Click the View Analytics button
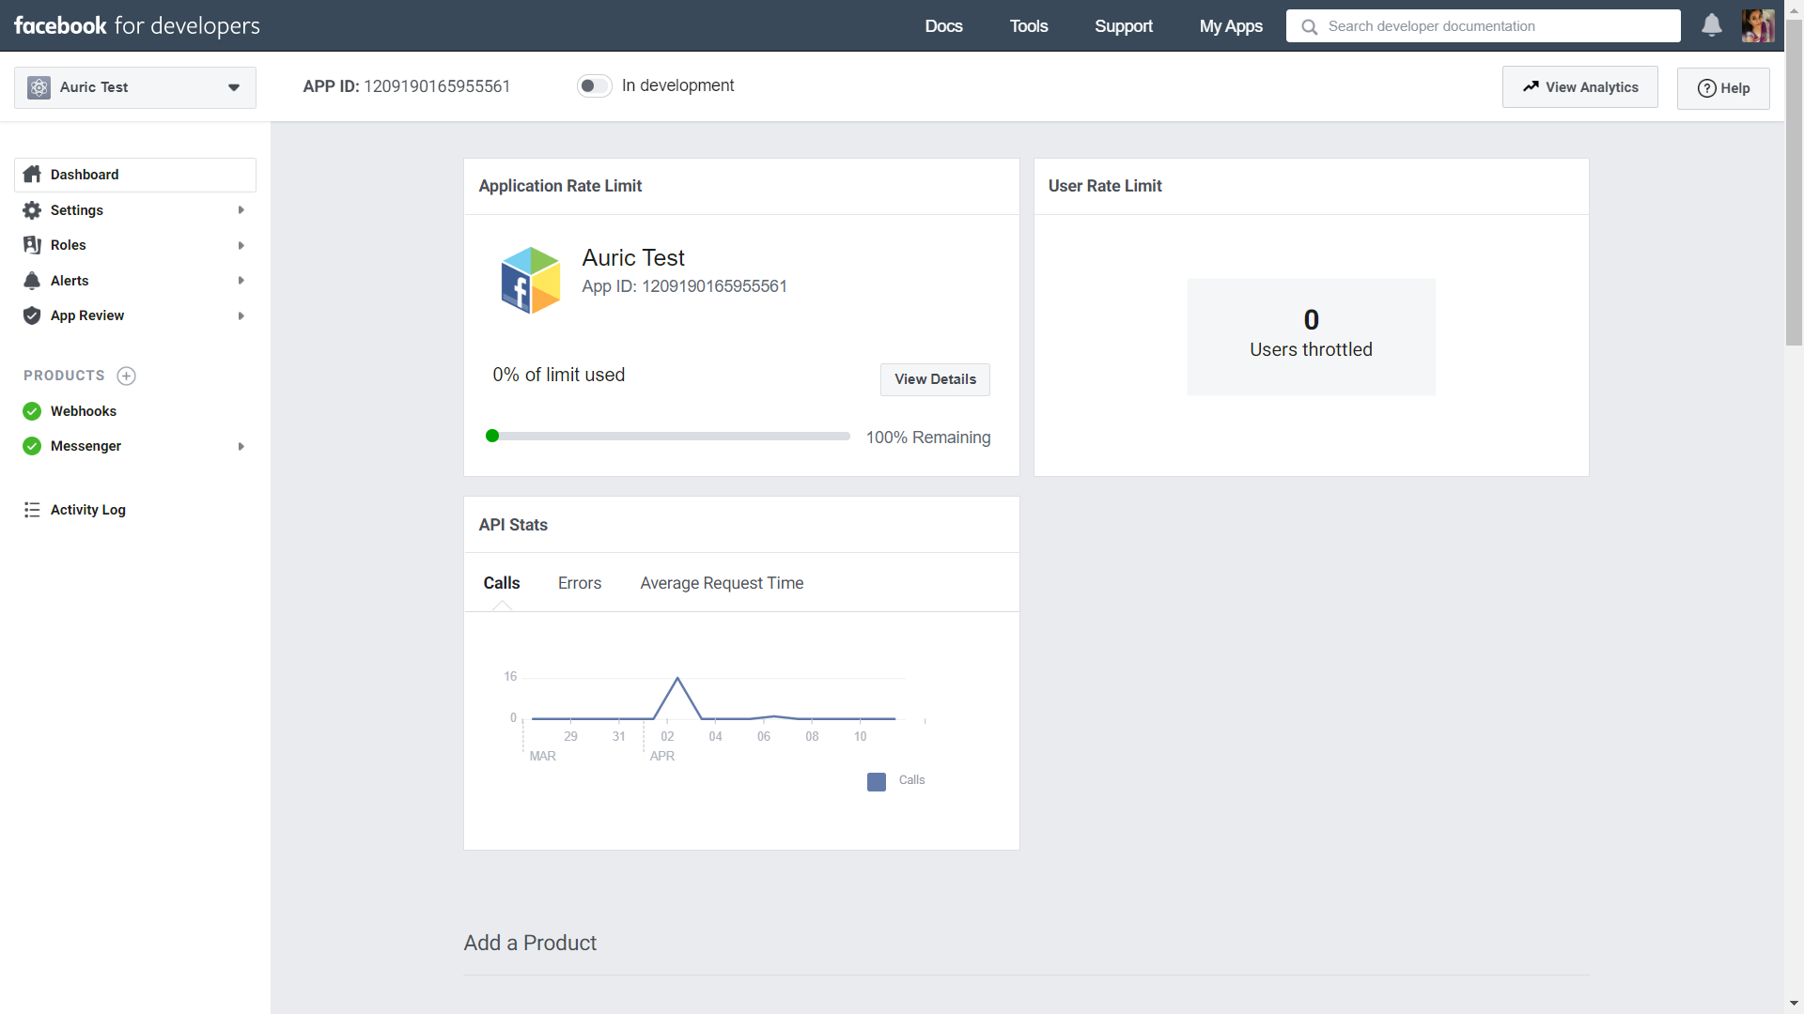The height and width of the screenshot is (1014, 1804). pyautogui.click(x=1579, y=87)
